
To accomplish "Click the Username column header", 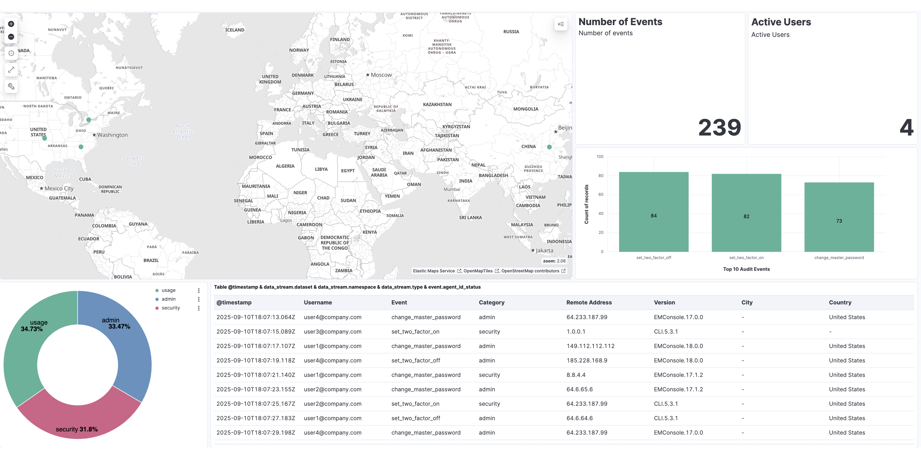I will (318, 303).
